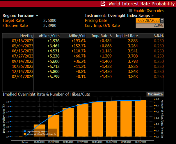This screenshot has height=144, width=176.
Task: Click the Pricing Date input field
Action: (x=148, y=20)
